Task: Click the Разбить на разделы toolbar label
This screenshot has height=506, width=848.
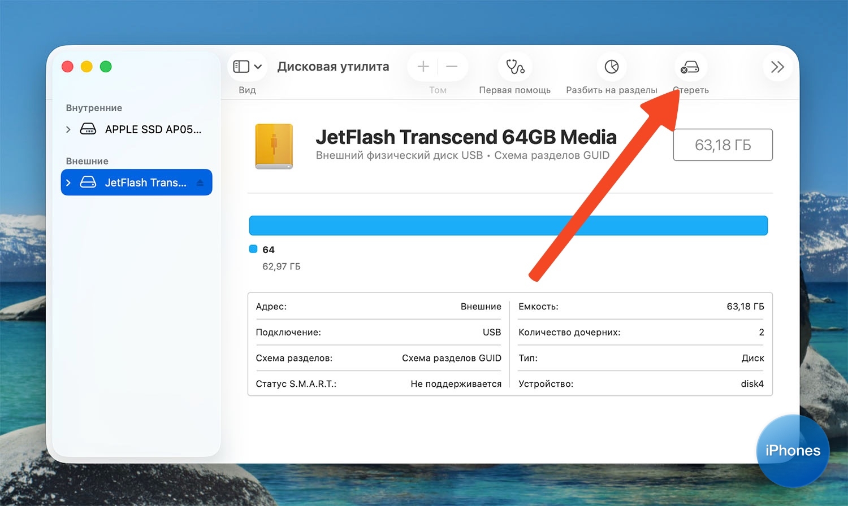Action: coord(612,90)
